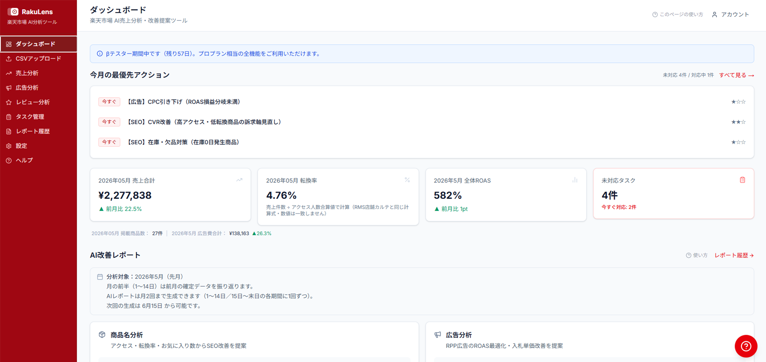This screenshot has height=362, width=766.
Task: Click the sales analysis trend icon in sidebar
Action: pyautogui.click(x=9, y=73)
